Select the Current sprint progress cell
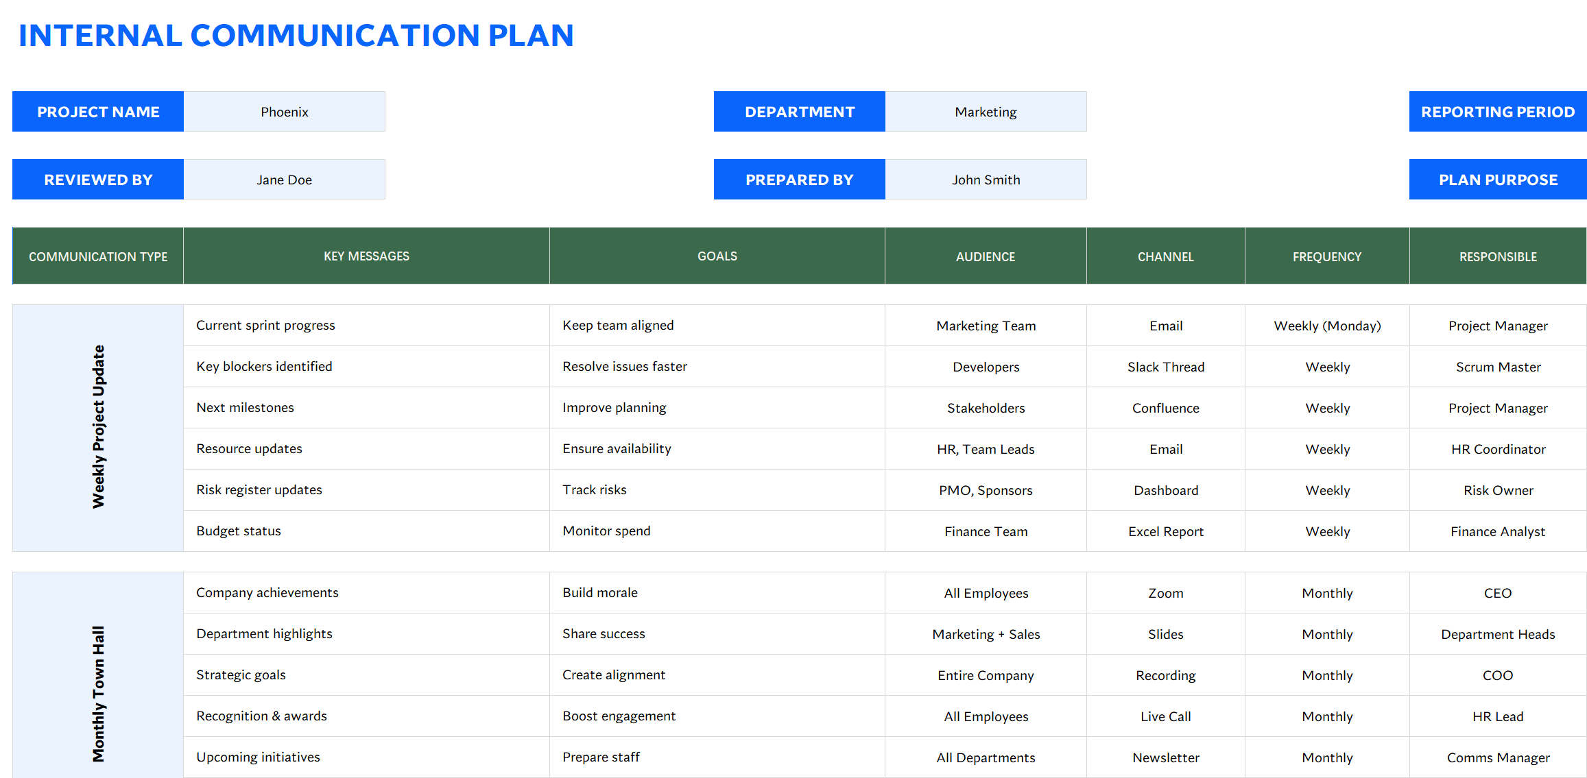This screenshot has height=778, width=1587. click(367, 326)
